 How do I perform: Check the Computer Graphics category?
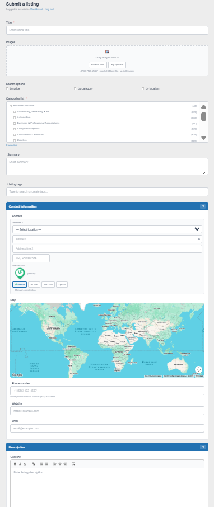[x=15, y=129]
